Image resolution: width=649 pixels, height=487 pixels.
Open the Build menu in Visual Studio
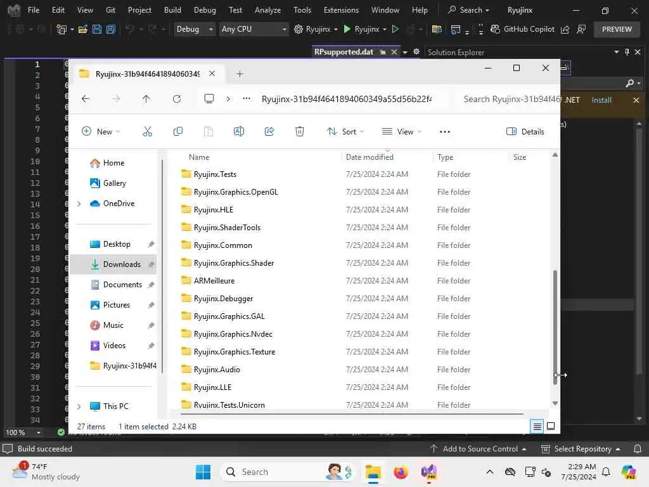(172, 10)
